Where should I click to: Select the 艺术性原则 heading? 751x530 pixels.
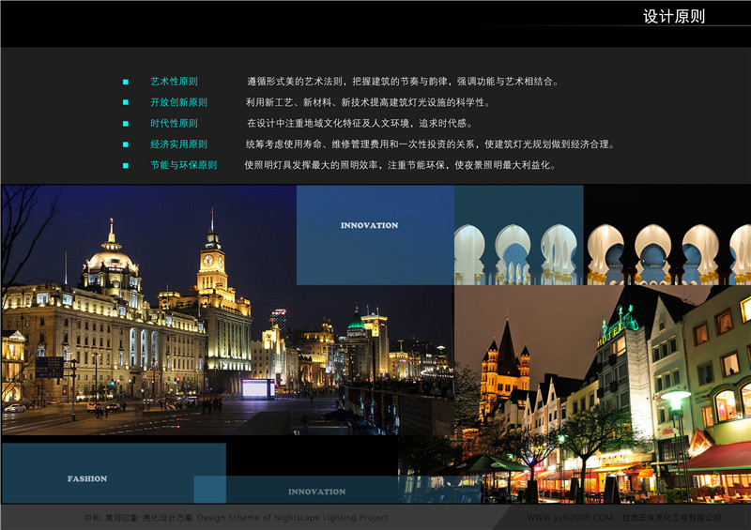tap(174, 82)
